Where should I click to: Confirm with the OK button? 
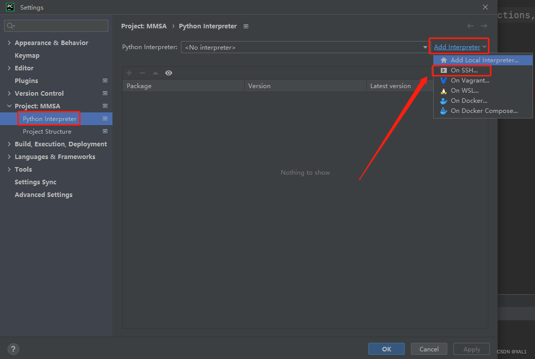[x=387, y=349]
